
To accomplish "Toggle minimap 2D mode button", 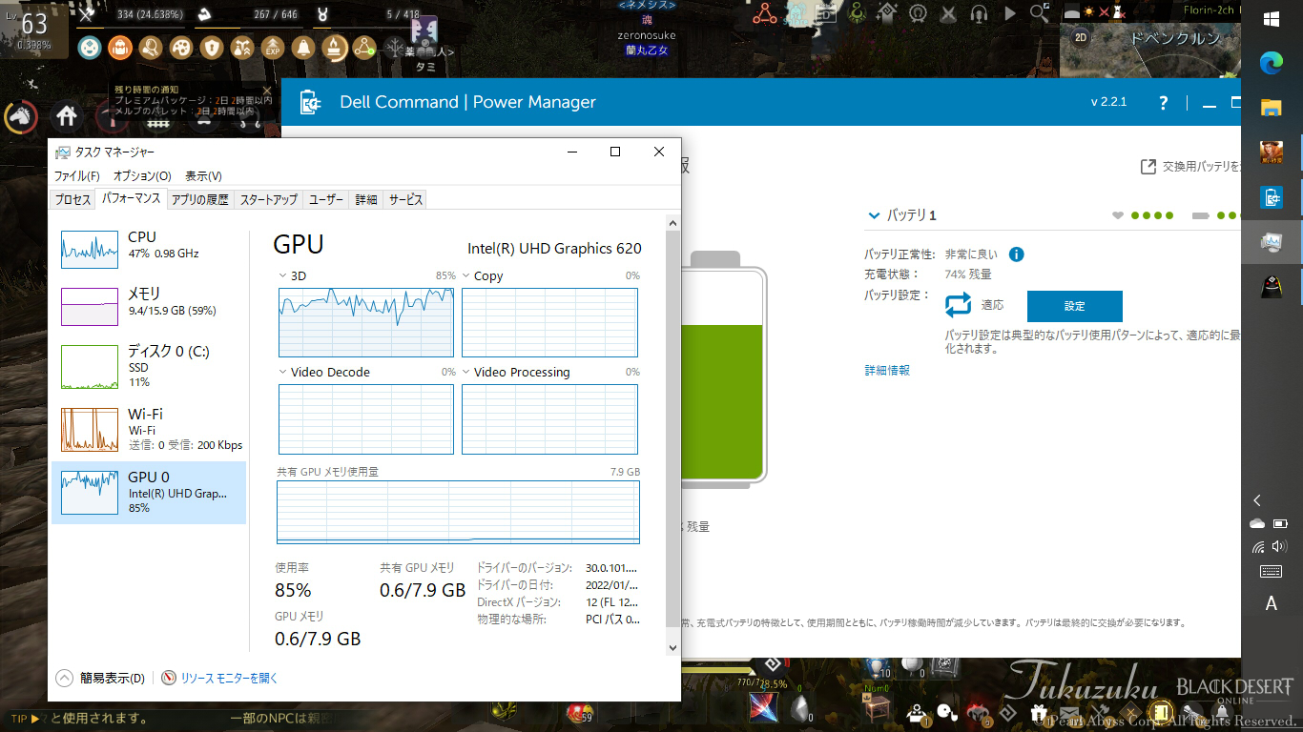I will pos(1081,38).
